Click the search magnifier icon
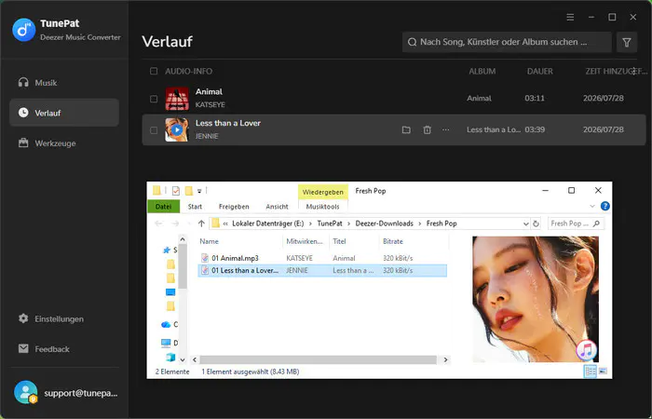The width and height of the screenshot is (652, 419). 412,42
